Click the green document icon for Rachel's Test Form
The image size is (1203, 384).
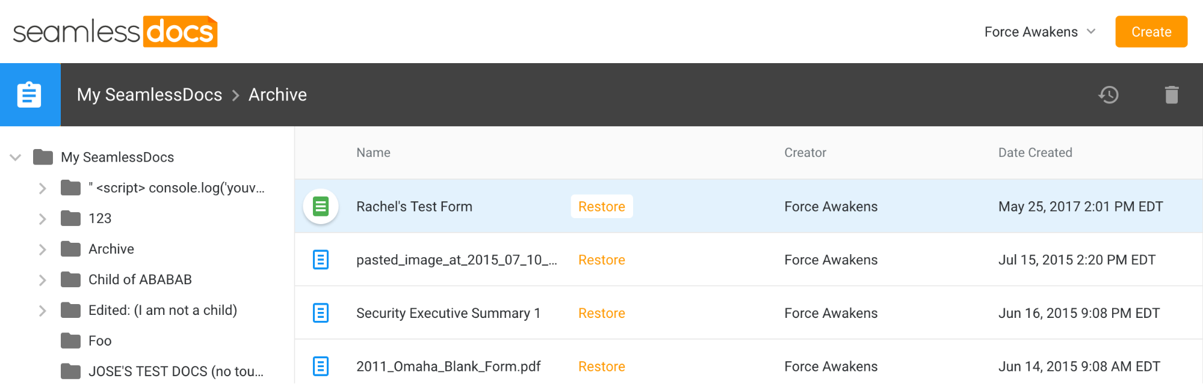321,206
